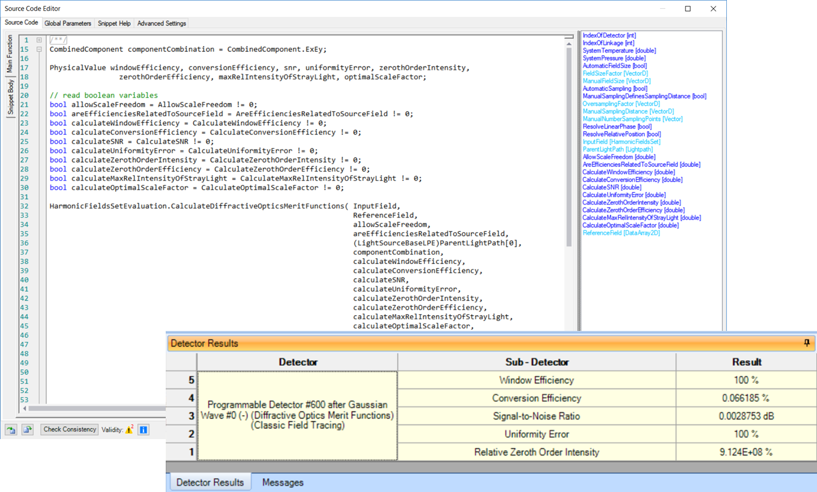Select CalculateOptimalScaleFactor [double] variable
The width and height of the screenshot is (817, 492).
(630, 225)
